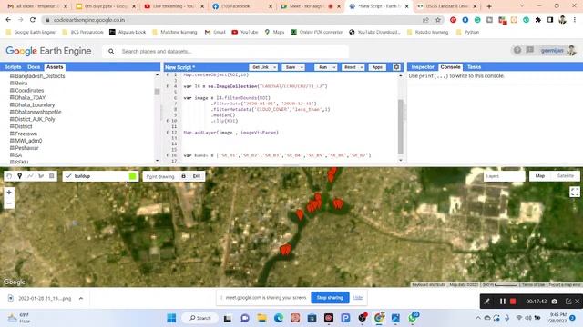Switch to the Console tab

point(450,67)
